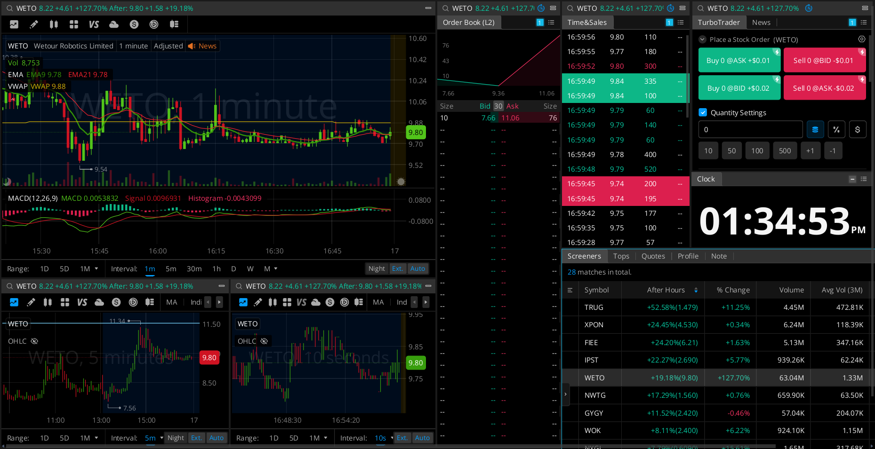Image resolution: width=875 pixels, height=449 pixels.
Task: Click the cloud icon in main chart toolbar
Action: [114, 24]
